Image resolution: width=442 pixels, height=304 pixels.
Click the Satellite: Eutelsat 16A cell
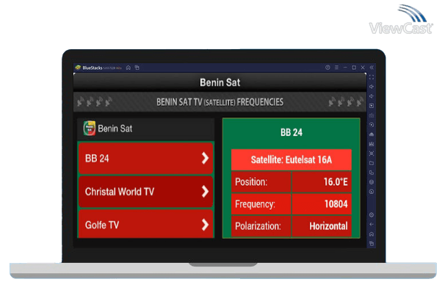(291, 160)
